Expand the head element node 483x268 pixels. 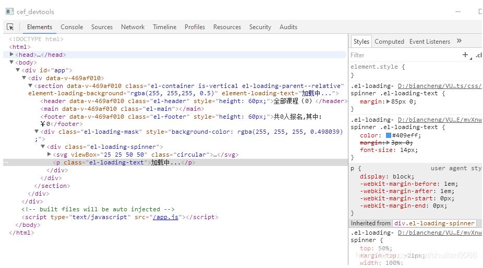(11, 55)
